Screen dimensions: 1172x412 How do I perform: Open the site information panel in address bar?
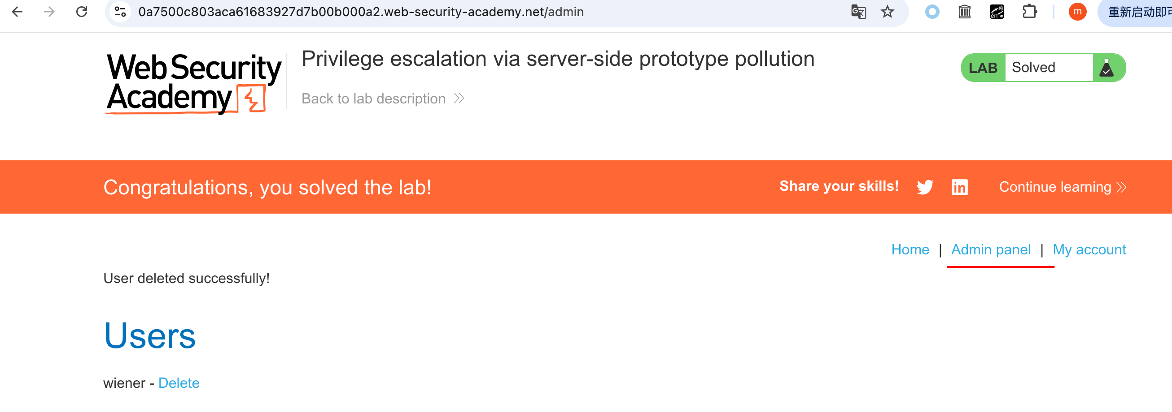pos(119,12)
